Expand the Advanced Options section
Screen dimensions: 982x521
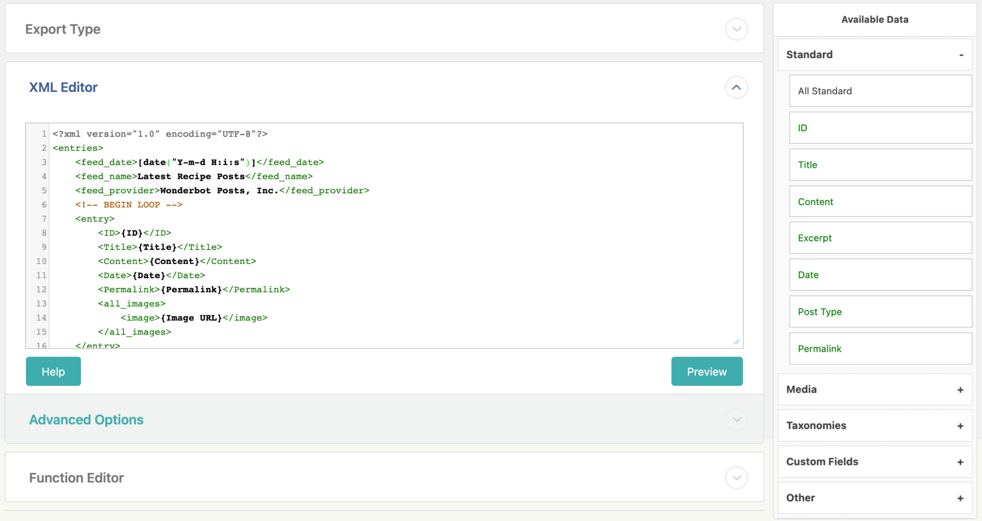(x=736, y=419)
